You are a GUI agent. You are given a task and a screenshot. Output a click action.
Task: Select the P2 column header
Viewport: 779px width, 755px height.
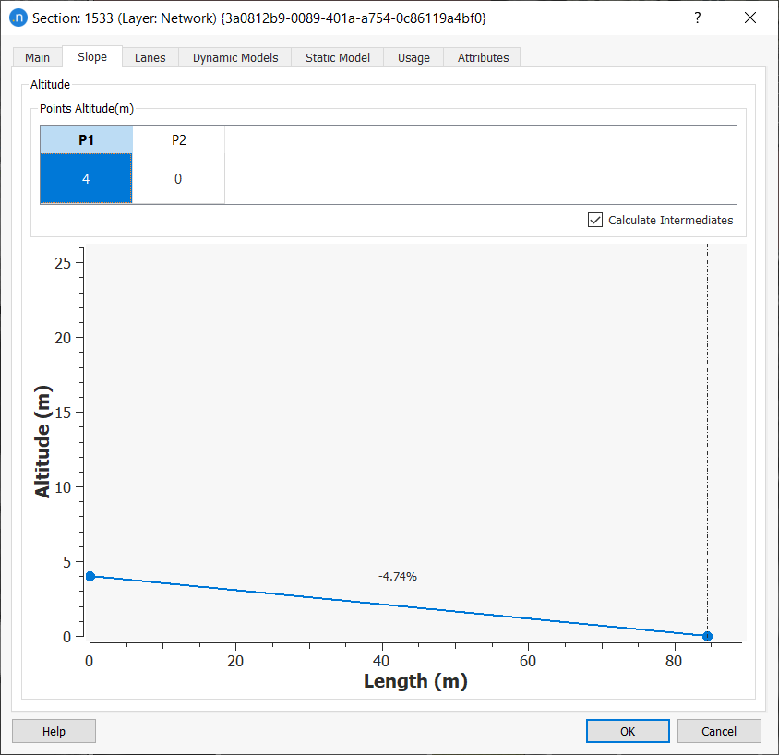coord(178,139)
